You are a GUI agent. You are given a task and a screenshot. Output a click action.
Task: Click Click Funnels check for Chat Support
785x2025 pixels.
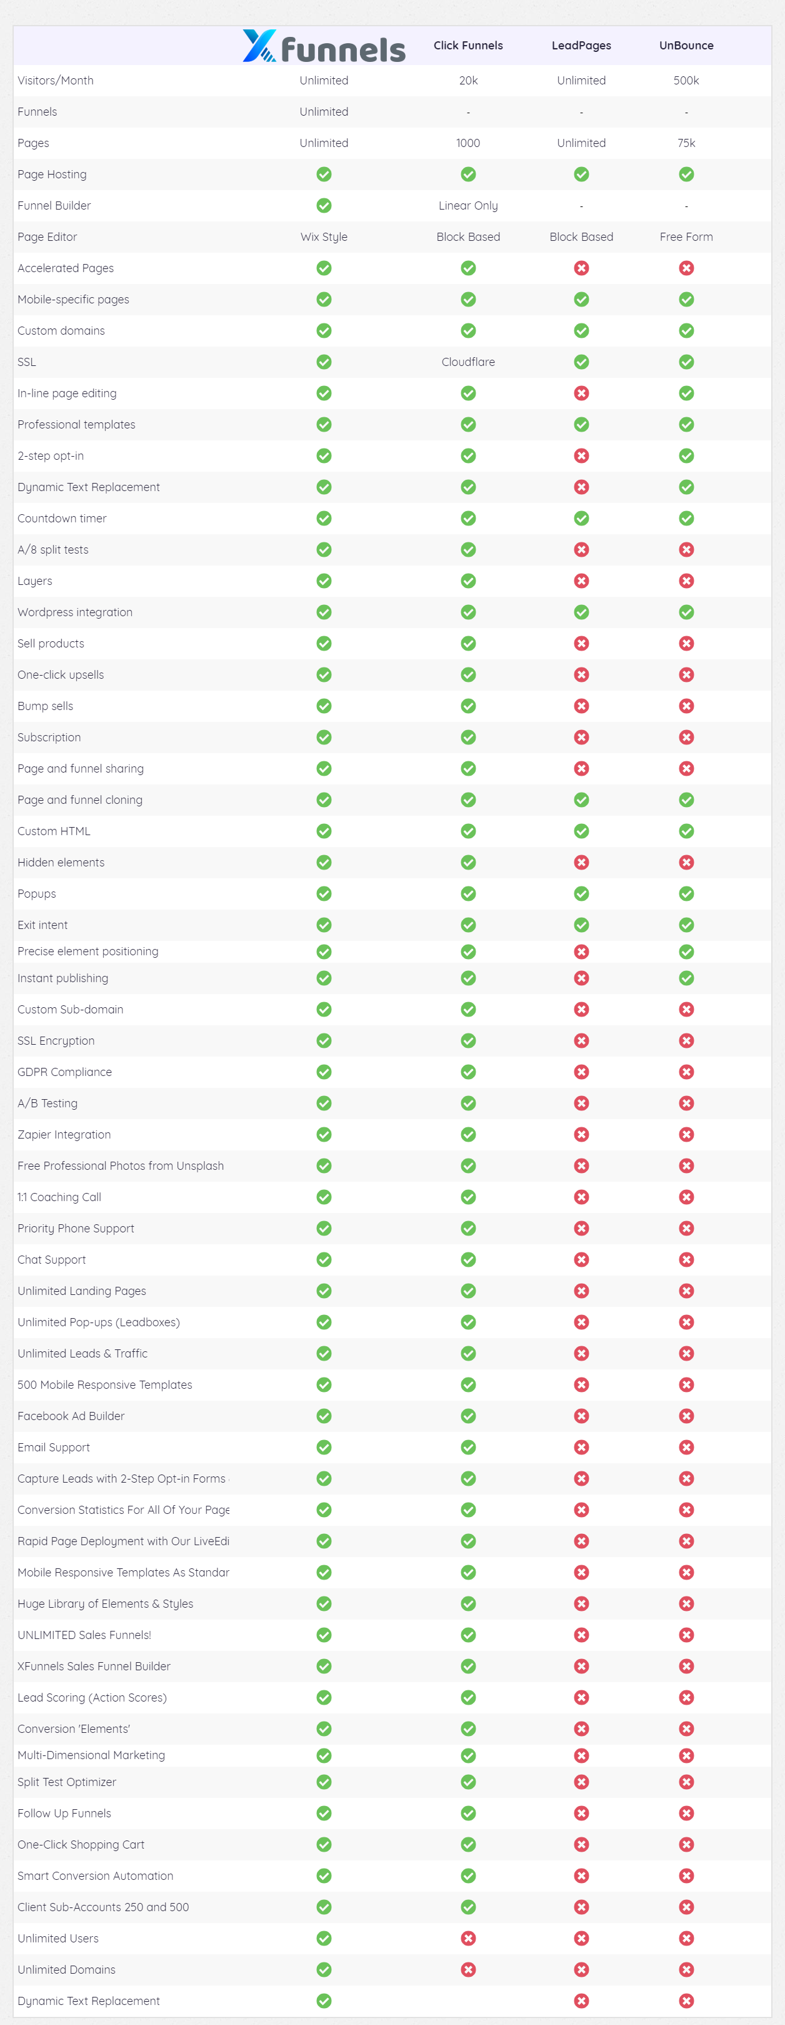(x=468, y=1259)
